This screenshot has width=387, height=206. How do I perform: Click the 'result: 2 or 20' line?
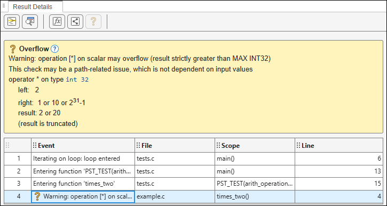click(40, 113)
